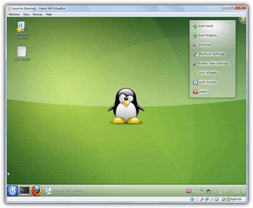253x208 pixels.
Task: Click the UK flag keyboard layout indicator
Action: coord(188,191)
